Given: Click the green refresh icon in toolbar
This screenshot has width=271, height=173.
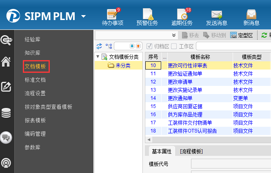Looking at the screenshot, I should click(264, 35).
